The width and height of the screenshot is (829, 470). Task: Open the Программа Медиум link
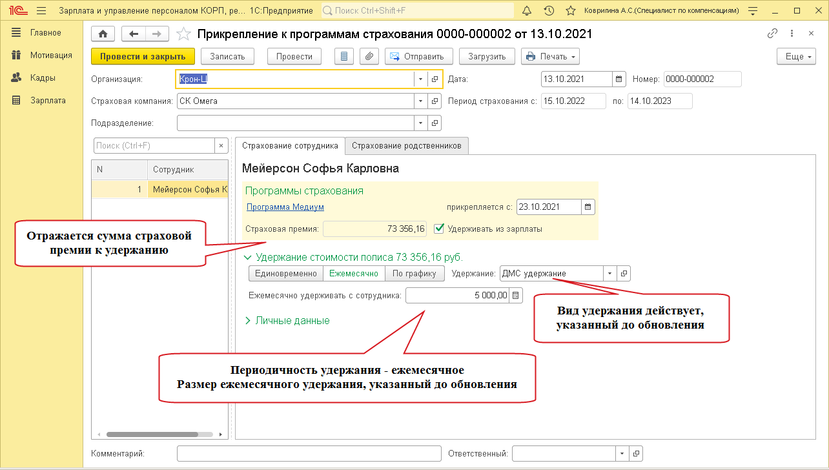point(285,207)
